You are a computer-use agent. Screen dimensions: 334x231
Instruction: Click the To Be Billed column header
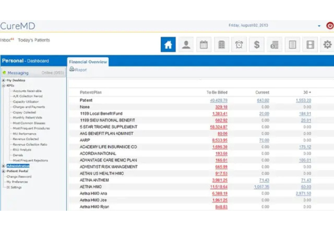(x=217, y=92)
